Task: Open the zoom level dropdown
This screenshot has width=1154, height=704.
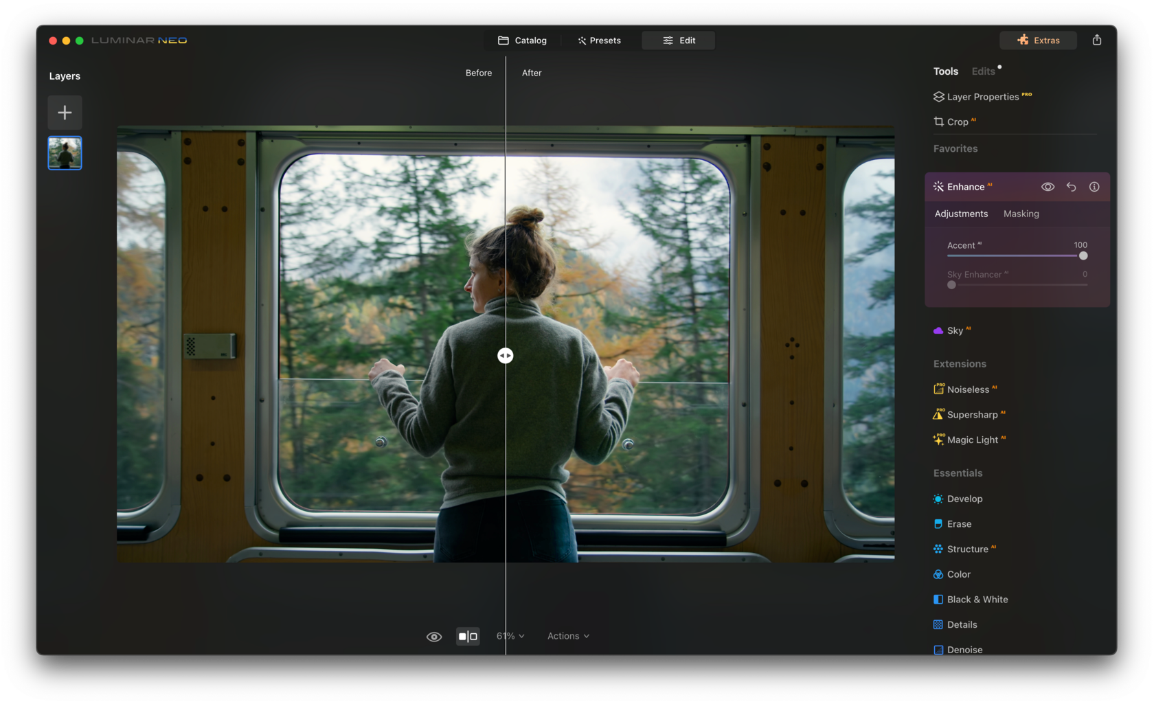Action: (x=509, y=636)
